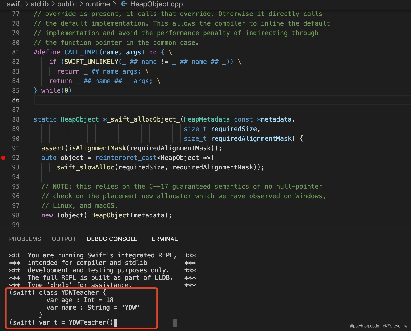Click 'reinterpret_cast' on line 92

click(126, 158)
